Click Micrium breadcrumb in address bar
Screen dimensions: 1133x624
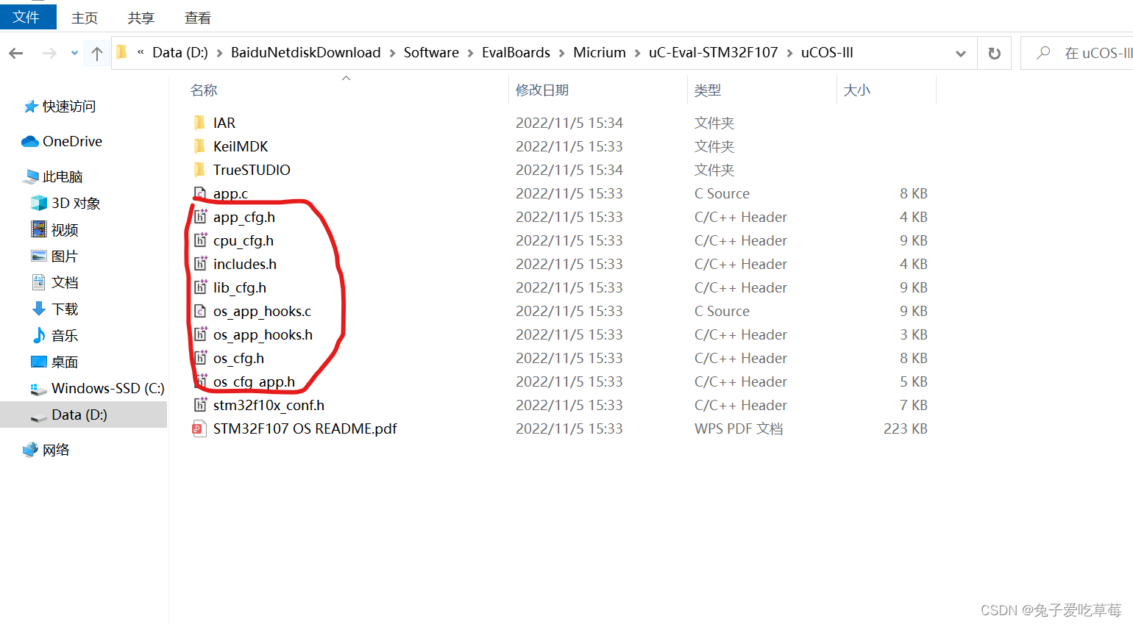click(600, 52)
